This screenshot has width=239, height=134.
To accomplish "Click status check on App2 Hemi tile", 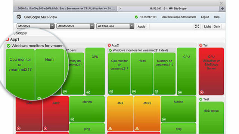I will coord(134,92).
